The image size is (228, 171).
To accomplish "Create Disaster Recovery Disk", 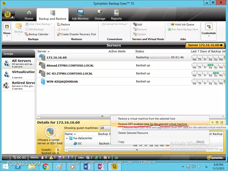I will click(x=76, y=34).
